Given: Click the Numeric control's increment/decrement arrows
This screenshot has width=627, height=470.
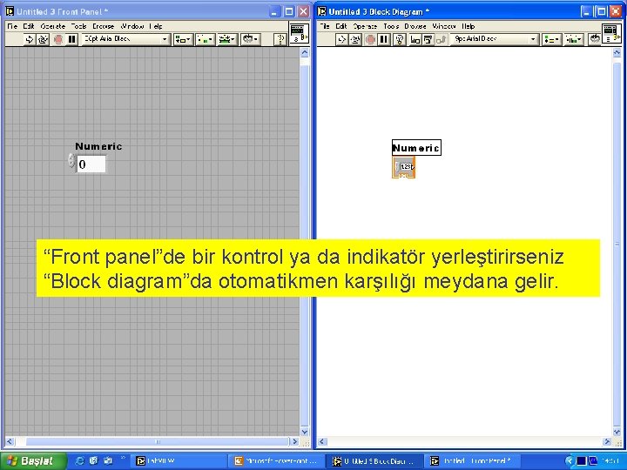Looking at the screenshot, I should coord(71,161).
